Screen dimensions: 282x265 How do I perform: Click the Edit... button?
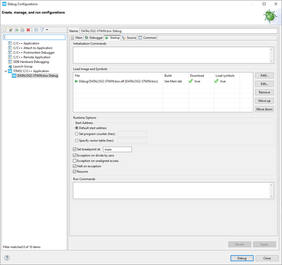(264, 84)
